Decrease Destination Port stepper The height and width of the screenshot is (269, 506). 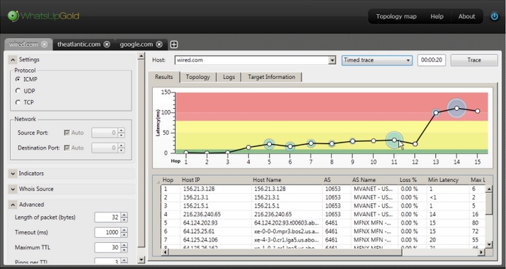(x=121, y=150)
